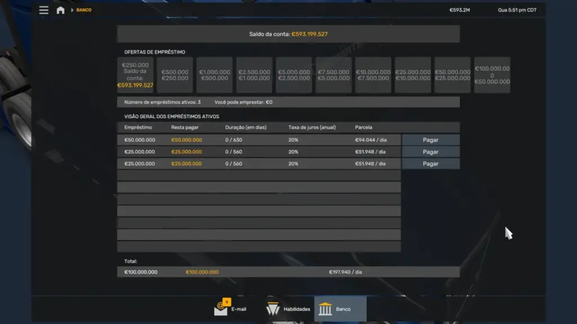Click the Habilidades skills icon
The width and height of the screenshot is (577, 324).
[273, 309]
